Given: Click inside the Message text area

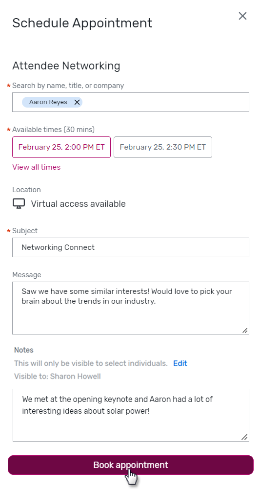Looking at the screenshot, I should coord(131,308).
